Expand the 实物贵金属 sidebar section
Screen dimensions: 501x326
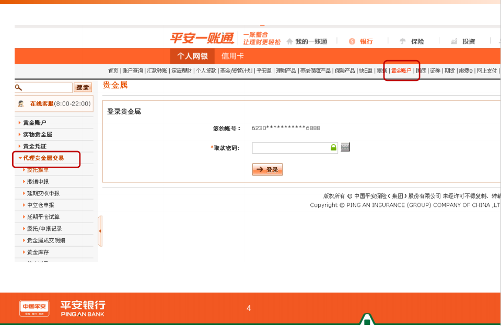pos(38,135)
